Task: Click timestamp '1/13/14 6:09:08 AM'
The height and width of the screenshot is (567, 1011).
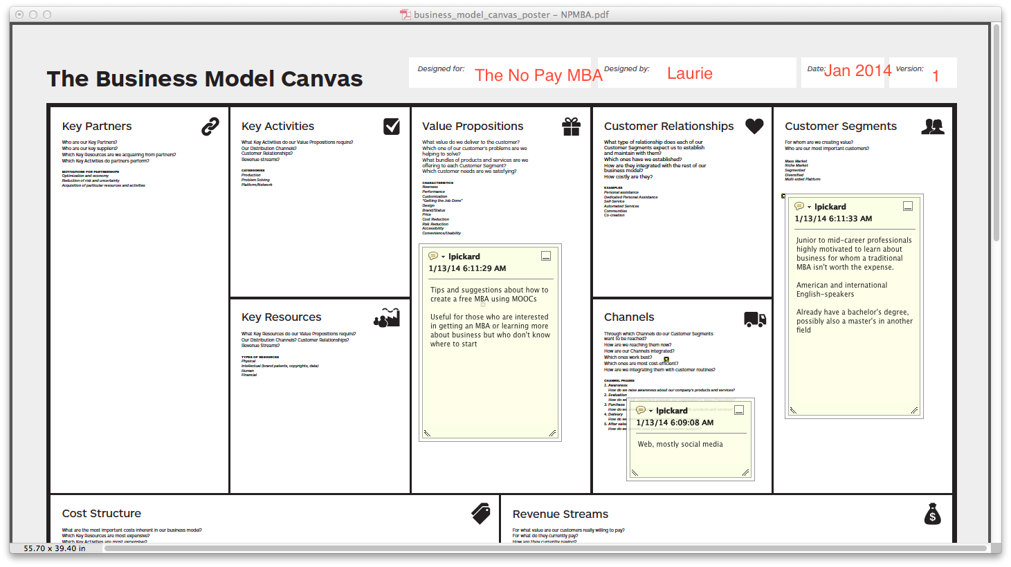Action: [x=675, y=422]
